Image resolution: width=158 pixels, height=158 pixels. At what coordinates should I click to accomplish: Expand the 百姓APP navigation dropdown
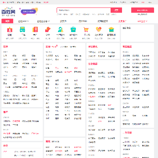coord(24,22)
